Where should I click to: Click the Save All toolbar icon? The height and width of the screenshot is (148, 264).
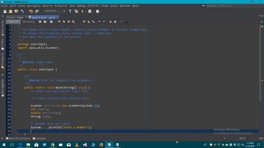pos(22,12)
